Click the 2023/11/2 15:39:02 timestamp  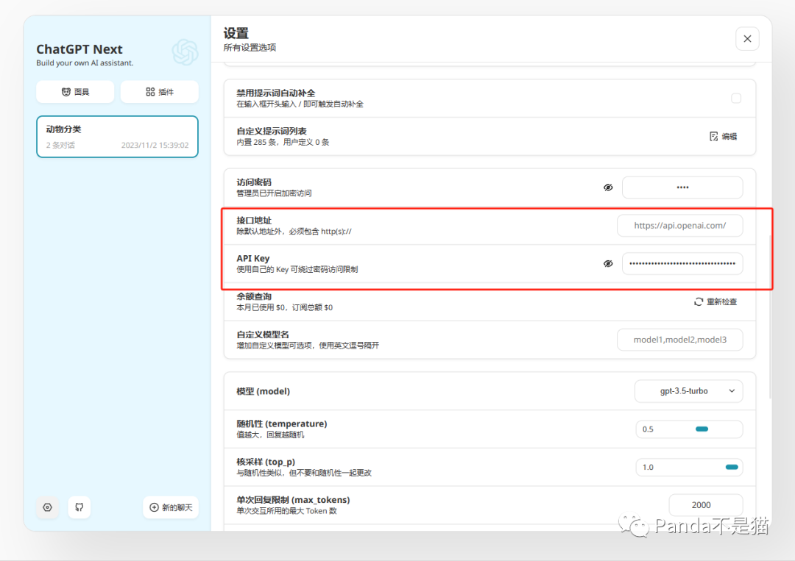tap(155, 146)
